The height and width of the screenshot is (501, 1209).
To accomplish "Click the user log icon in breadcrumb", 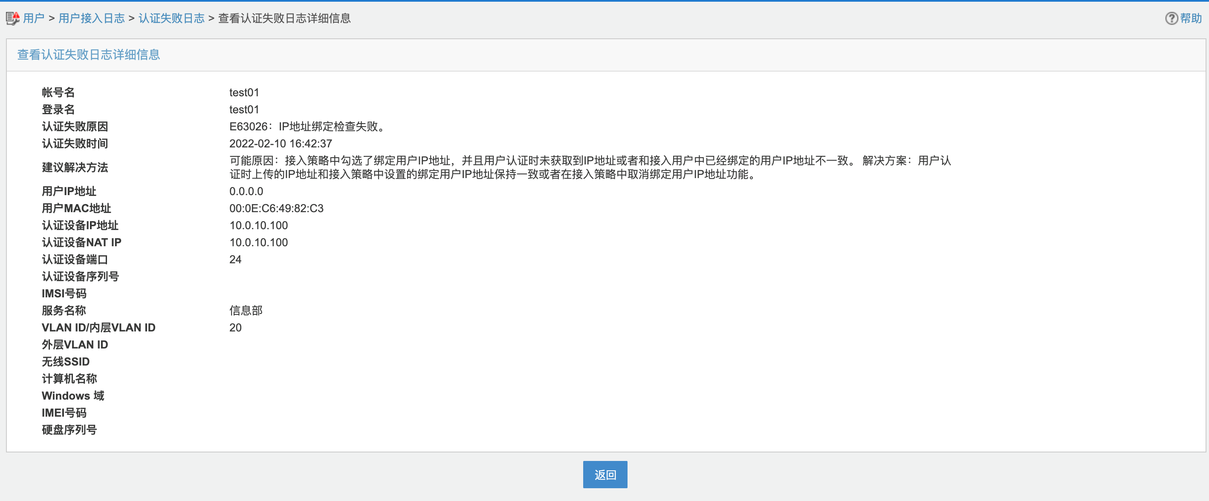I will click(13, 18).
